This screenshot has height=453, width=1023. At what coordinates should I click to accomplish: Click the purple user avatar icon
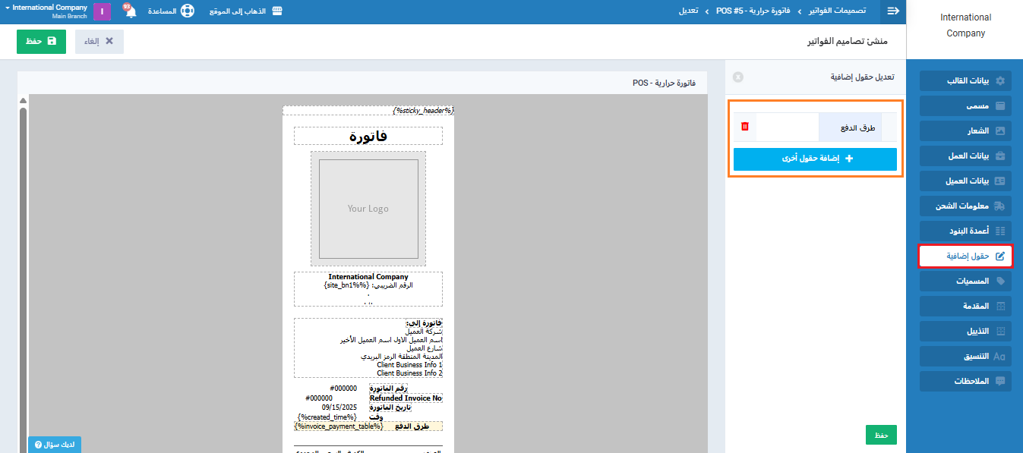(x=102, y=11)
